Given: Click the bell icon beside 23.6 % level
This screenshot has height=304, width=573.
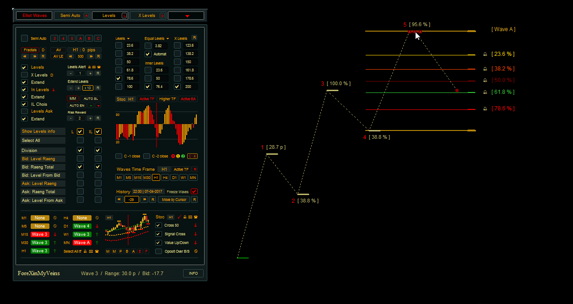Looking at the screenshot, I should [485, 54].
